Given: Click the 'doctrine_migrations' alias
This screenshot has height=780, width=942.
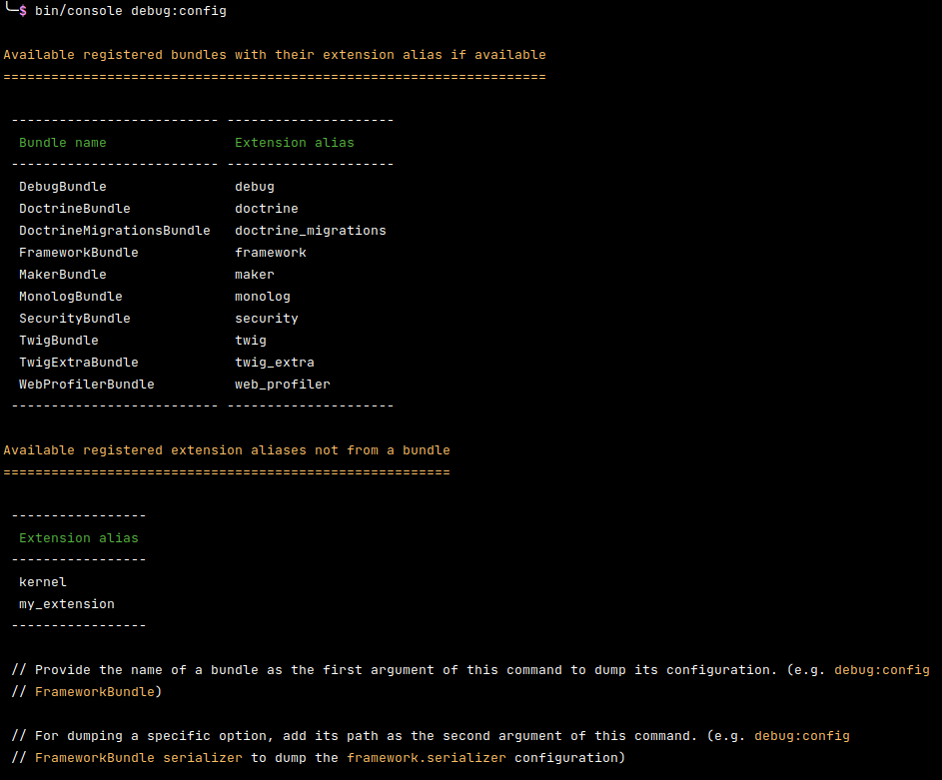Looking at the screenshot, I should [x=311, y=231].
